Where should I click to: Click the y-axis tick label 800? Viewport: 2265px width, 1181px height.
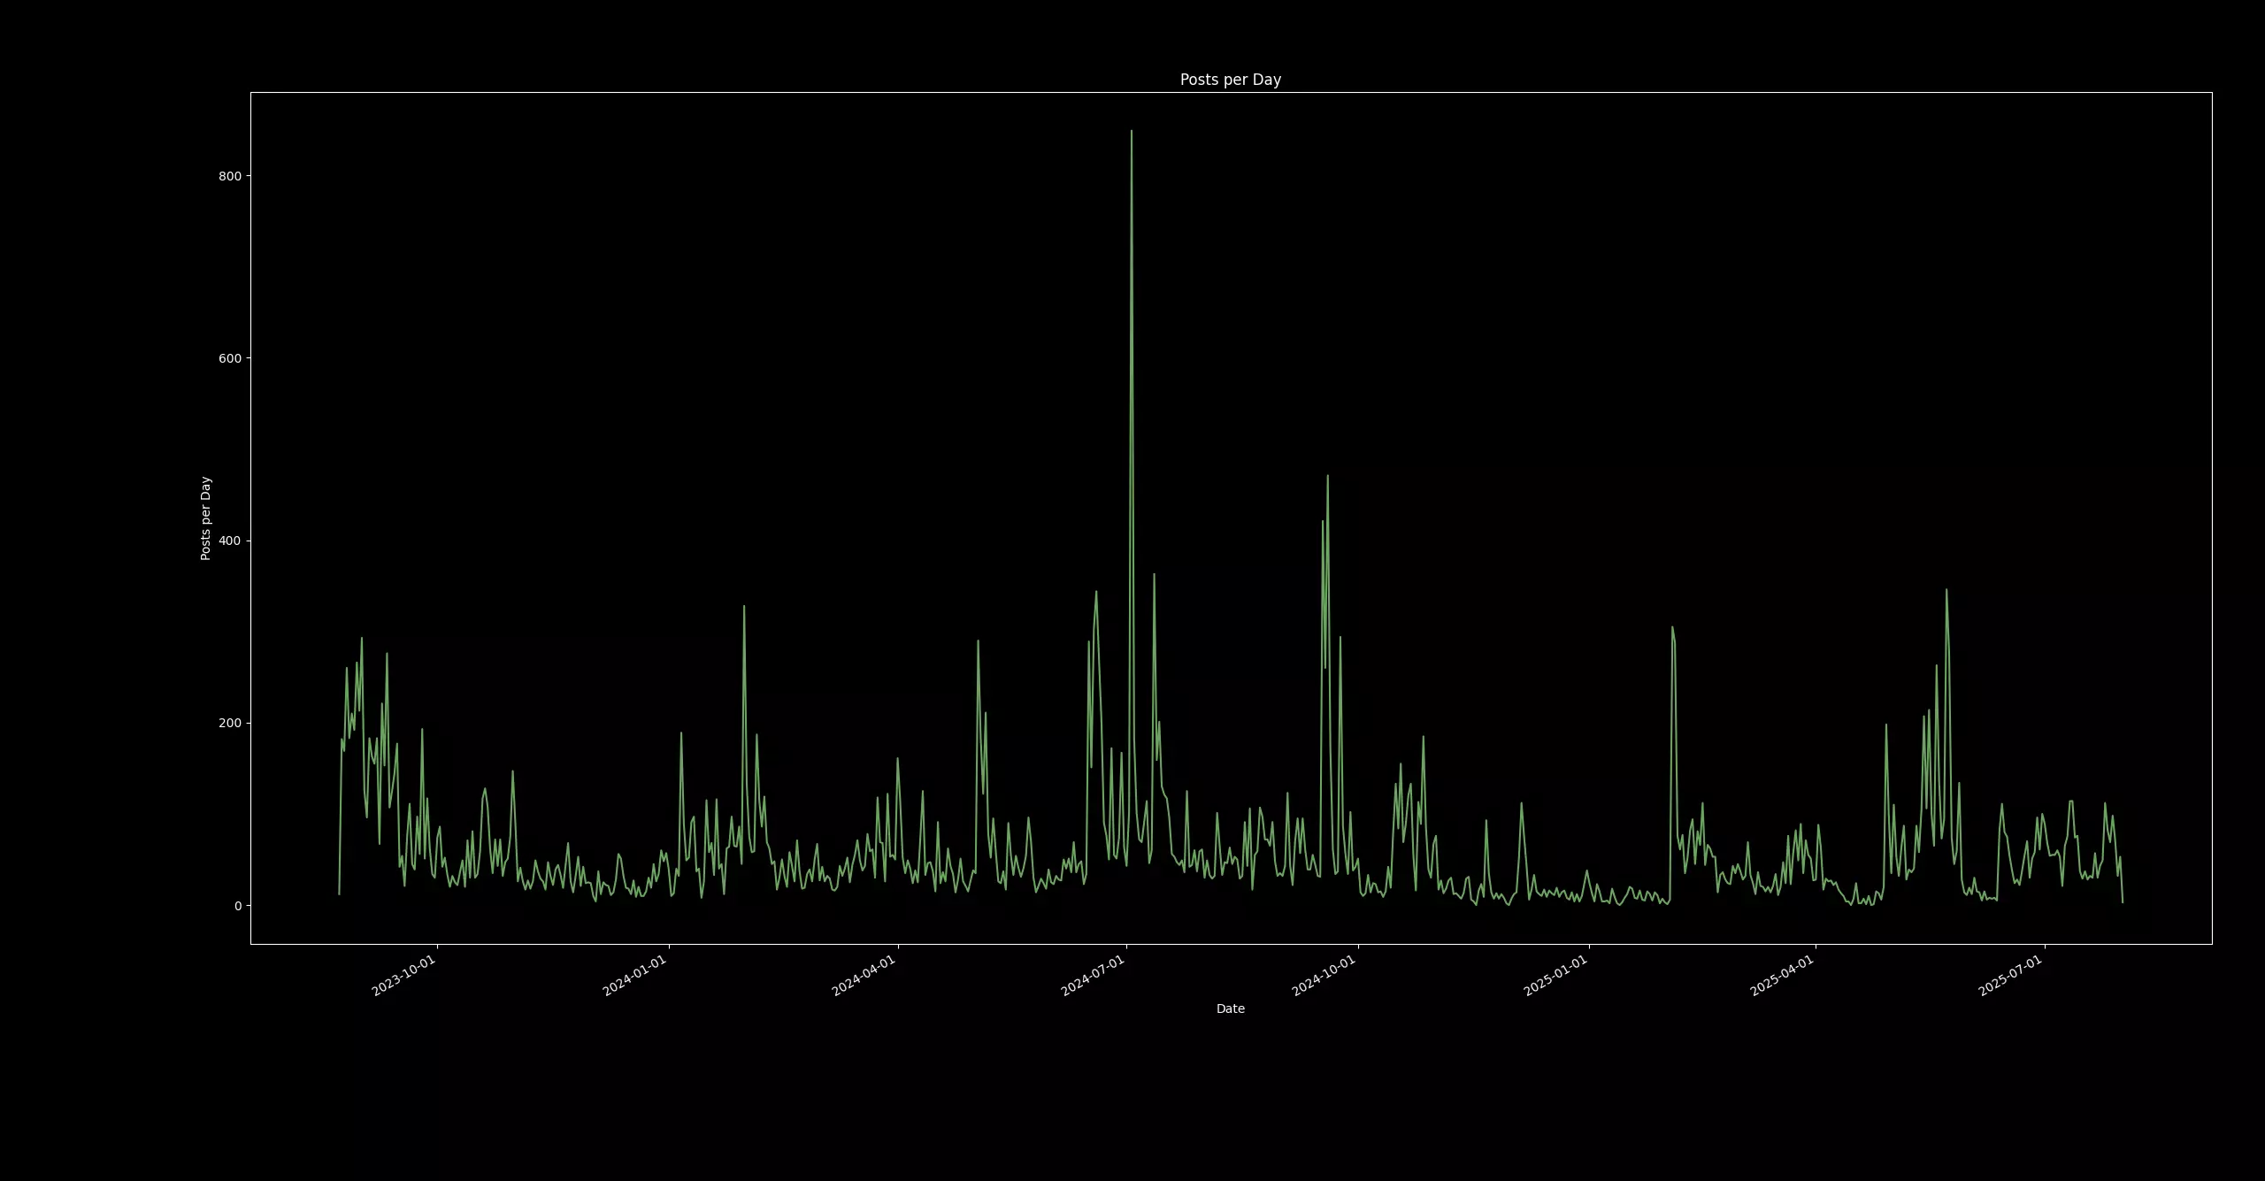click(230, 176)
